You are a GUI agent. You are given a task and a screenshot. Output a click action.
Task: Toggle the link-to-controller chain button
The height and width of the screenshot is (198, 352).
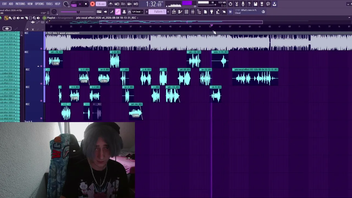click(x=118, y=12)
